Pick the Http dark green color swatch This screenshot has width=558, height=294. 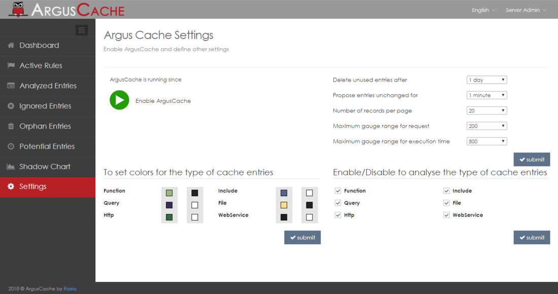click(x=169, y=217)
